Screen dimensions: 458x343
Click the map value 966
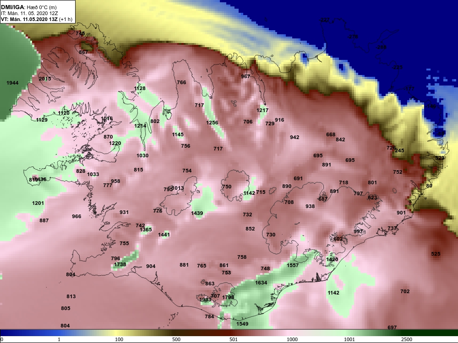(76, 216)
